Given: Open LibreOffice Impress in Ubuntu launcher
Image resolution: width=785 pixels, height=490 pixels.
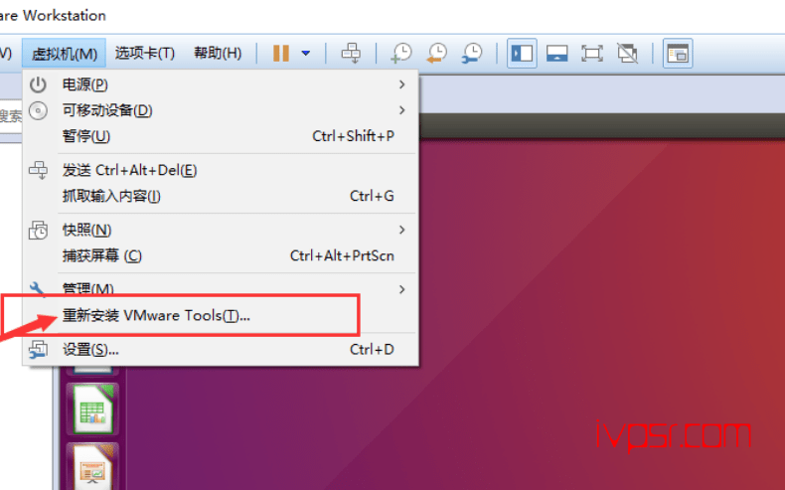Looking at the screenshot, I should (92, 467).
